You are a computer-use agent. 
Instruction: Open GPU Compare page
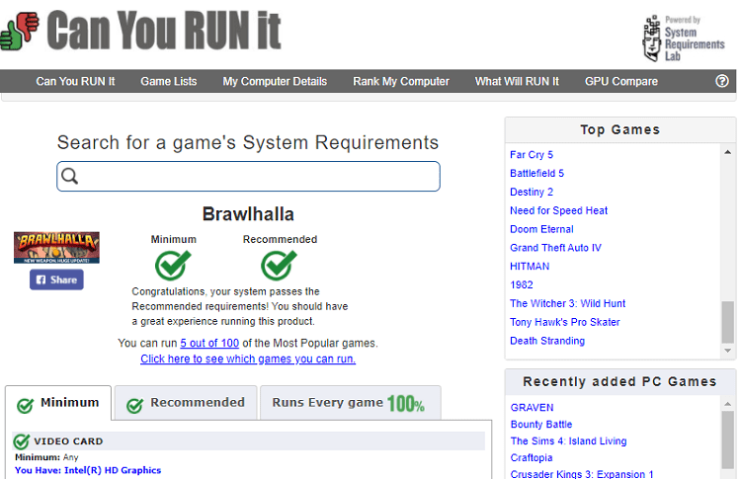(621, 81)
